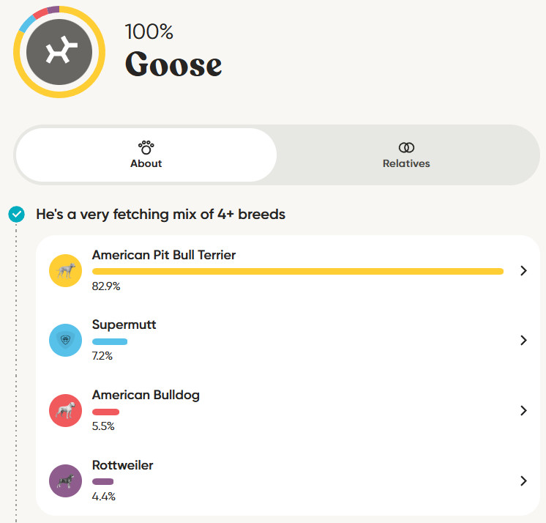Open the American Pit Bull Terrier label
The image size is (546, 523).
pos(164,255)
